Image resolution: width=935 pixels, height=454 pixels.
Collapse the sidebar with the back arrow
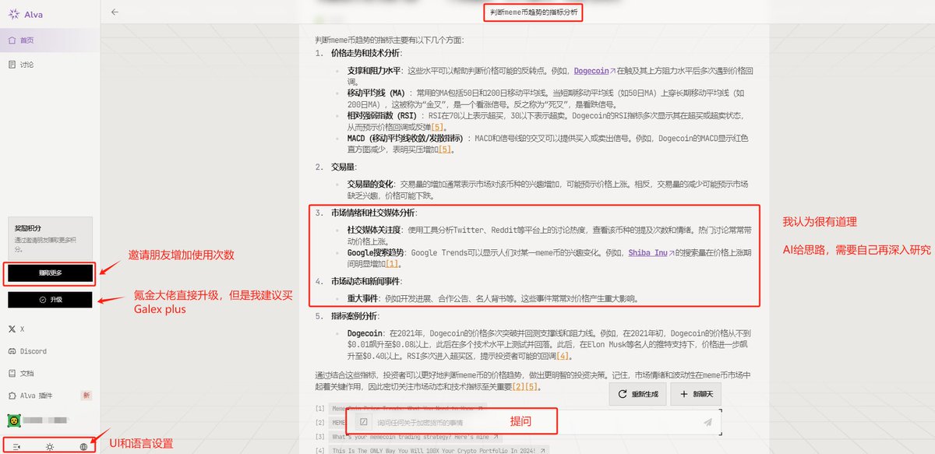pos(115,12)
